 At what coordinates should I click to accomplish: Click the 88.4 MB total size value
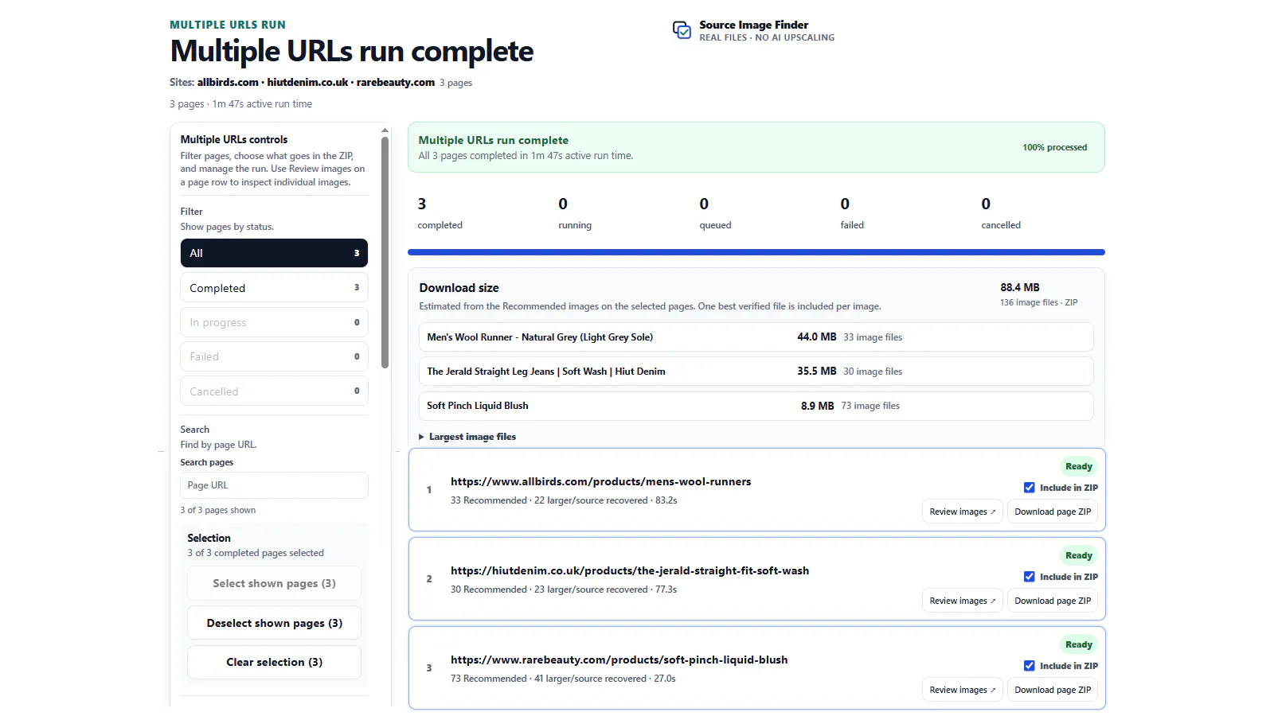tap(1020, 287)
